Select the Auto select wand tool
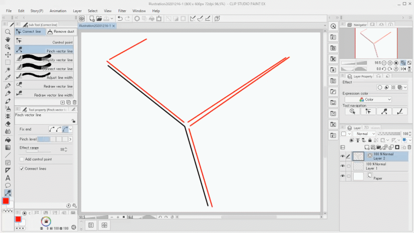The height and width of the screenshot is (233, 414). point(8,69)
